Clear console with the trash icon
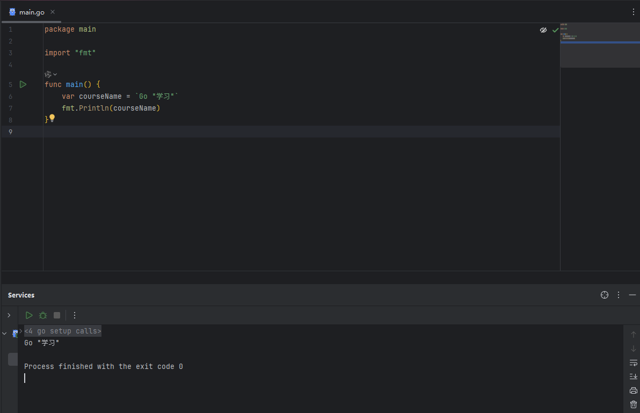This screenshot has height=413, width=640. tap(633, 404)
